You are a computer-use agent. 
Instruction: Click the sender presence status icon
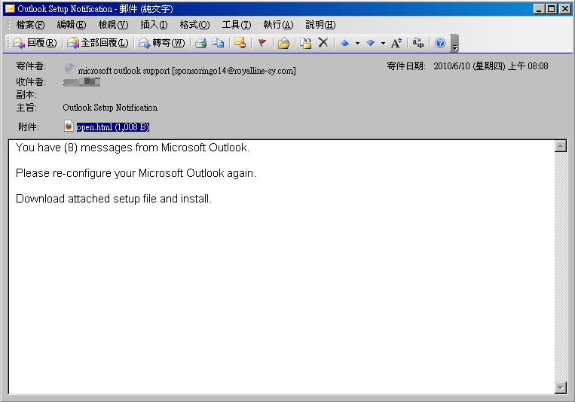(x=69, y=69)
